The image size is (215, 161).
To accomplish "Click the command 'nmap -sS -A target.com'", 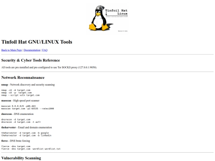I will 16,90.
